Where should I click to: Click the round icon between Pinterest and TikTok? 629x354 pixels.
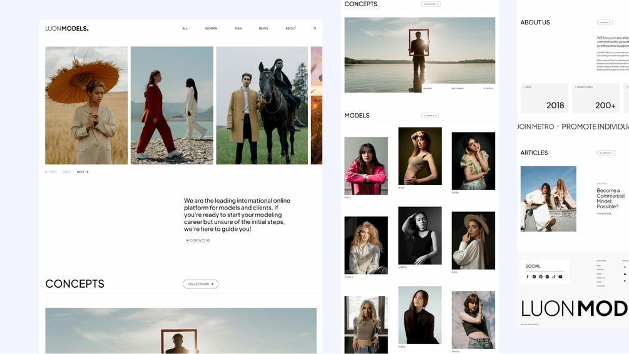coord(547,276)
